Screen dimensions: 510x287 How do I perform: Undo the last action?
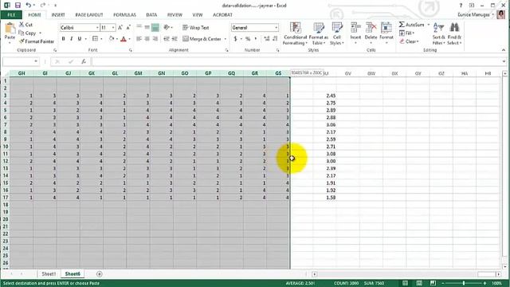point(29,6)
